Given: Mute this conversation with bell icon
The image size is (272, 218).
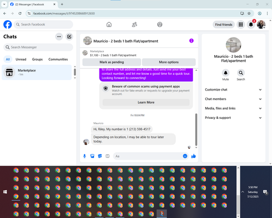Looking at the screenshot, I should click(226, 73).
